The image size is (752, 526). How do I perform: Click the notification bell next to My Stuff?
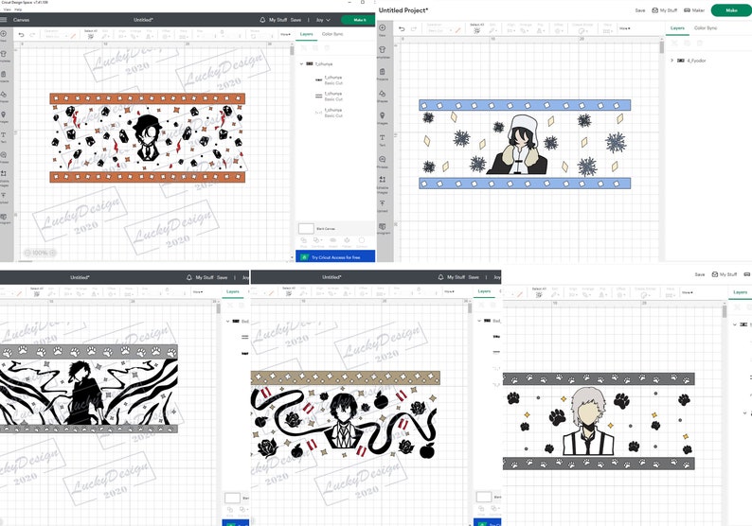tap(262, 20)
